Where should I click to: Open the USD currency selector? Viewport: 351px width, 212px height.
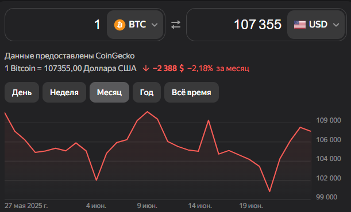point(316,25)
